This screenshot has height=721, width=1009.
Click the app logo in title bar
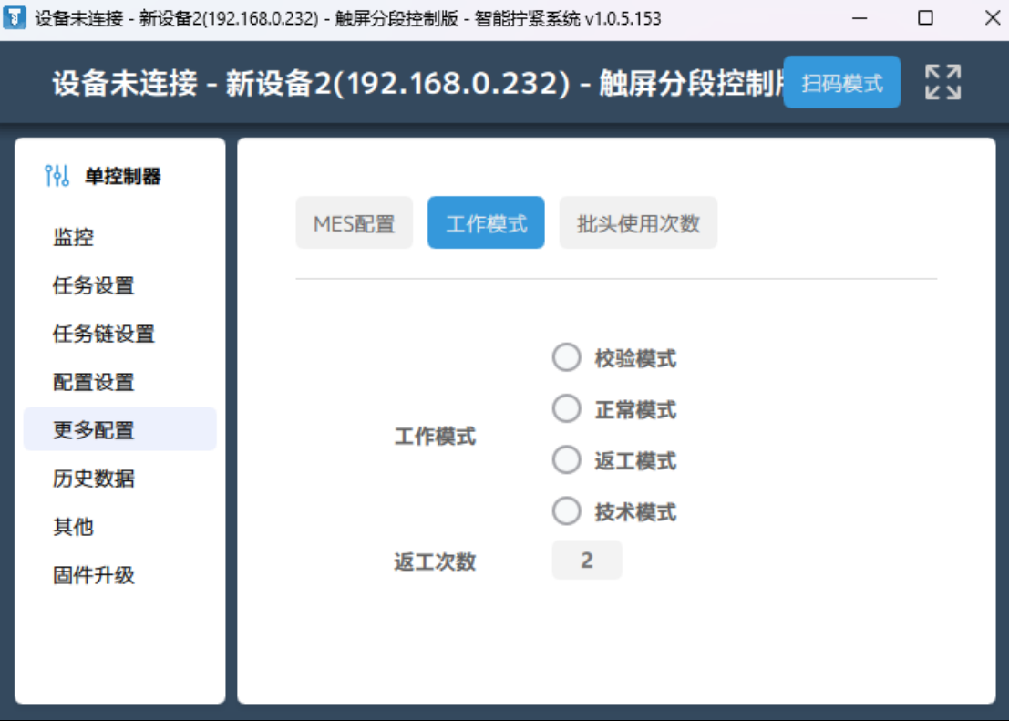point(15,18)
